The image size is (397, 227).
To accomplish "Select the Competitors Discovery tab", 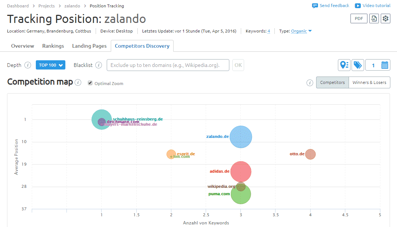I will (142, 46).
